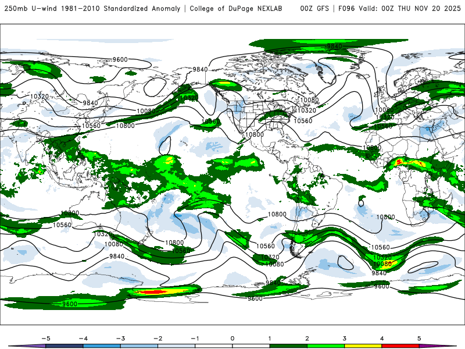This screenshot has height=349, width=465.
Task: Select the bright green swatch between 2 and 3
Action: click(326, 346)
